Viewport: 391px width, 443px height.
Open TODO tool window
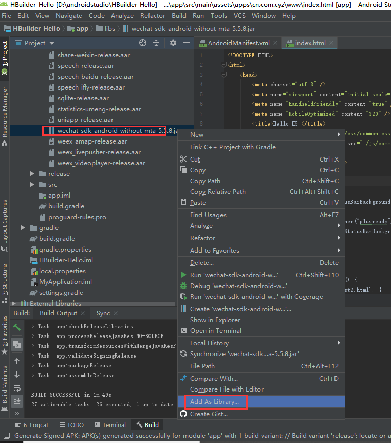click(x=71, y=425)
